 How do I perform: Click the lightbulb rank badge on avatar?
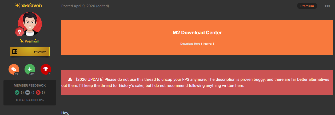click(x=19, y=32)
